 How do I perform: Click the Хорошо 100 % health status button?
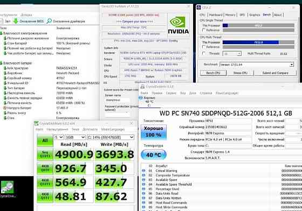click(x=154, y=132)
